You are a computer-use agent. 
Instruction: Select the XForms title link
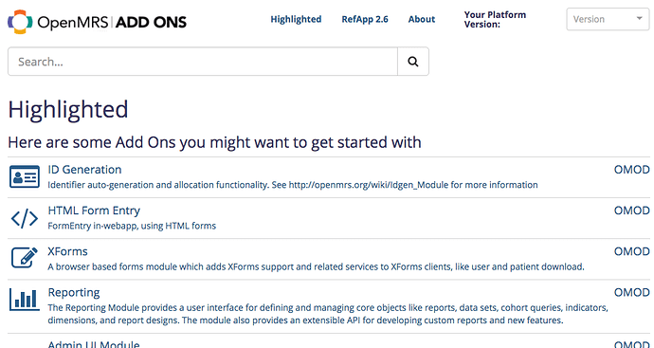click(67, 251)
